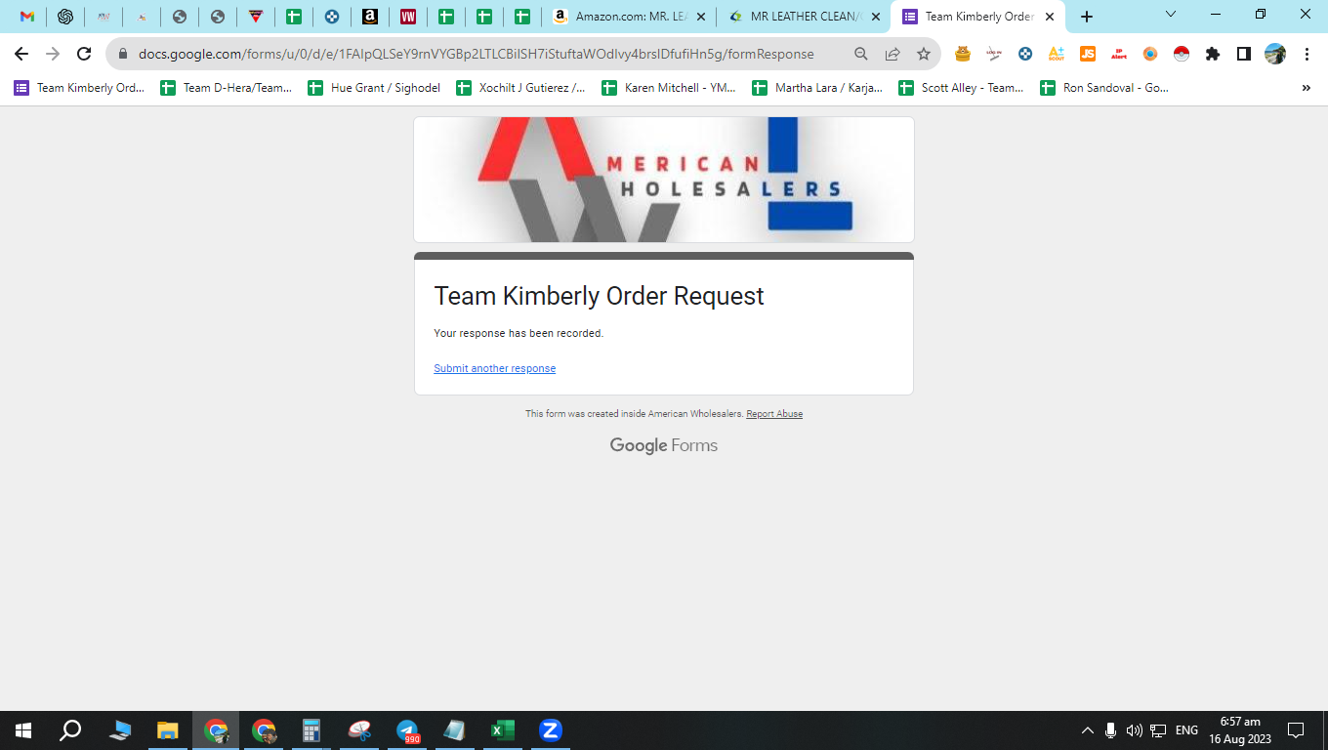Open File Explorer from taskbar
The image size is (1328, 750).
pos(168,730)
